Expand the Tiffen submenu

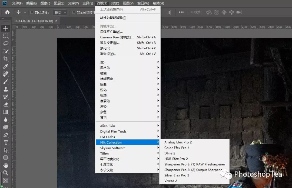pyautogui.click(x=128, y=153)
